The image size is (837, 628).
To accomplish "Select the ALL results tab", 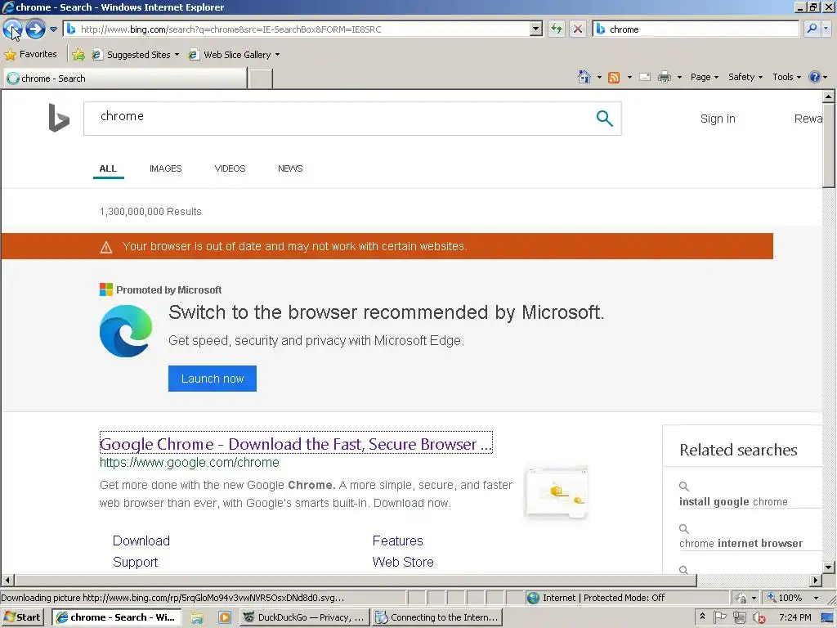I will pyautogui.click(x=108, y=168).
